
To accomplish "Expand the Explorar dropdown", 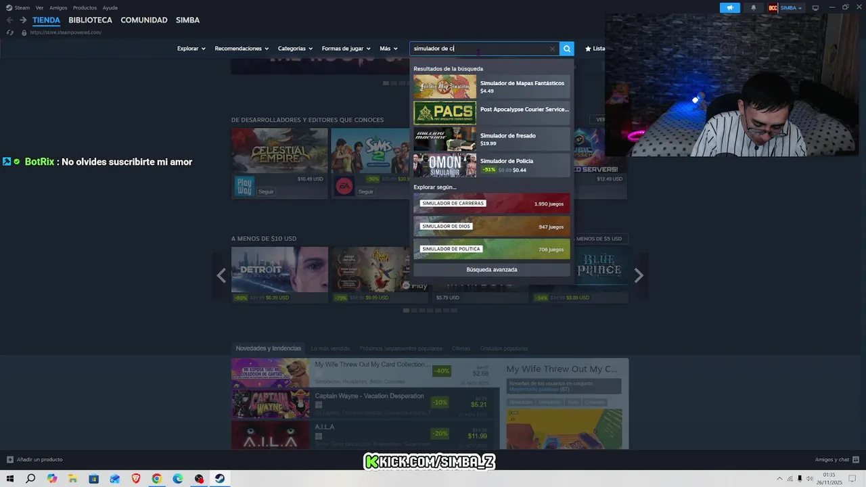I will click(x=191, y=49).
